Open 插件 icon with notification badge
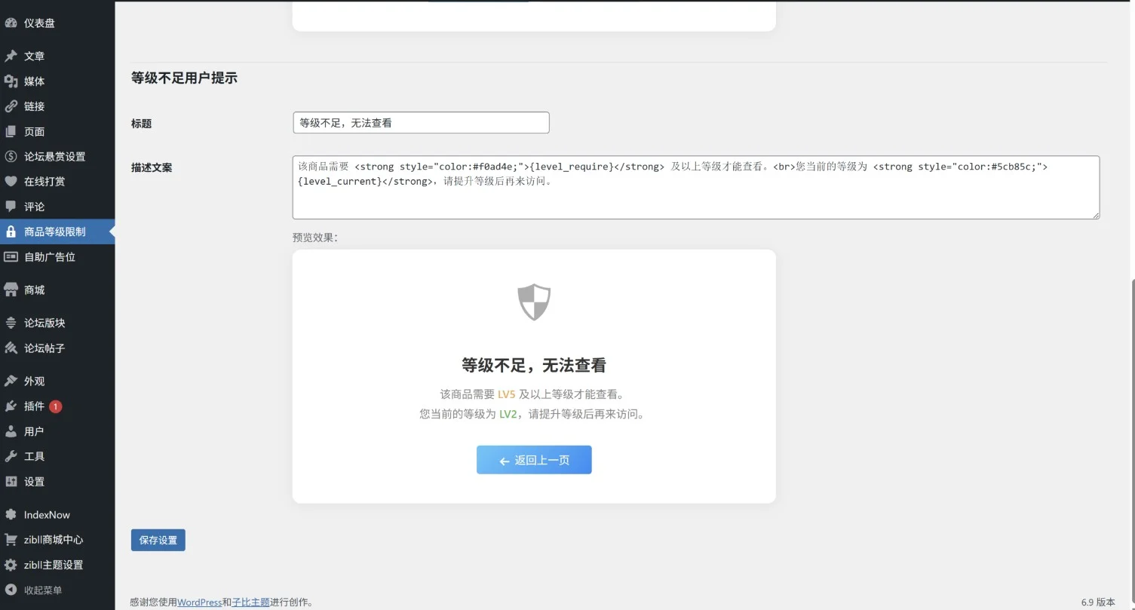 click(x=11, y=406)
